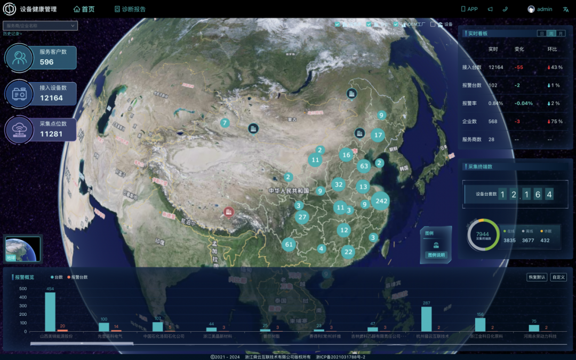Click the building marker beside cluster 17
576x360 pixels.
coord(359,133)
